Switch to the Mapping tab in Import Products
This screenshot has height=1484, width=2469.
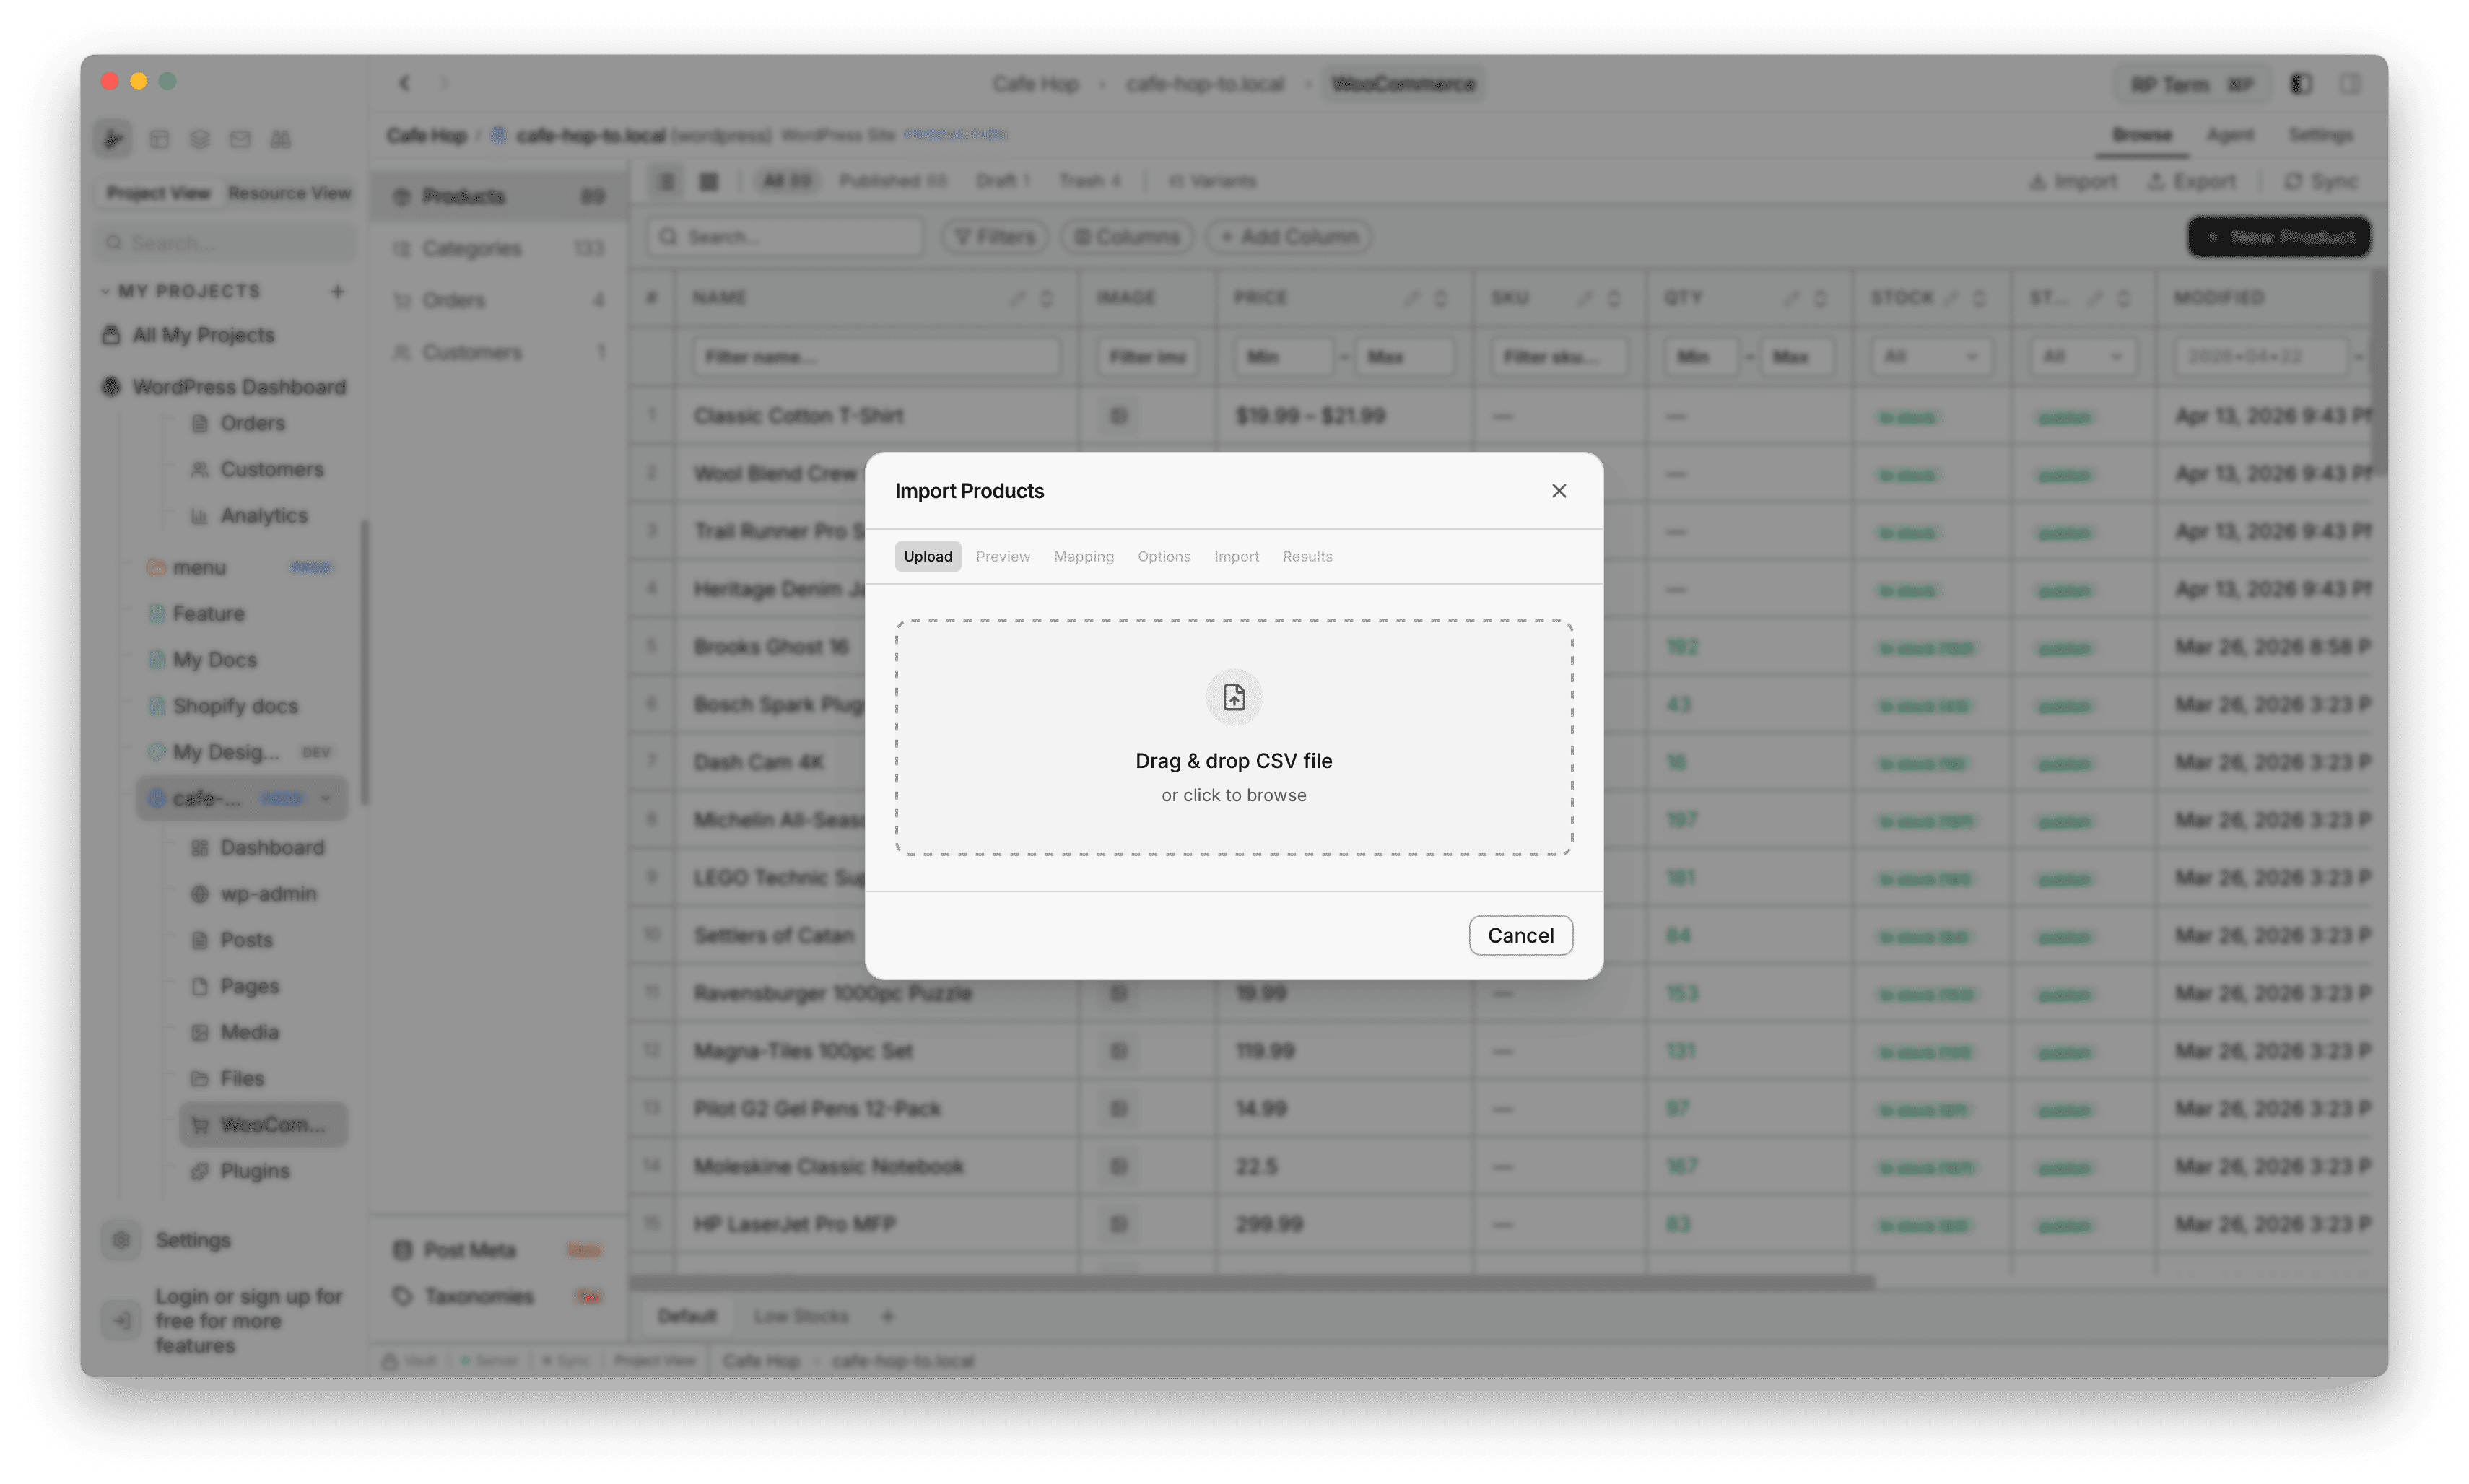coord(1083,556)
